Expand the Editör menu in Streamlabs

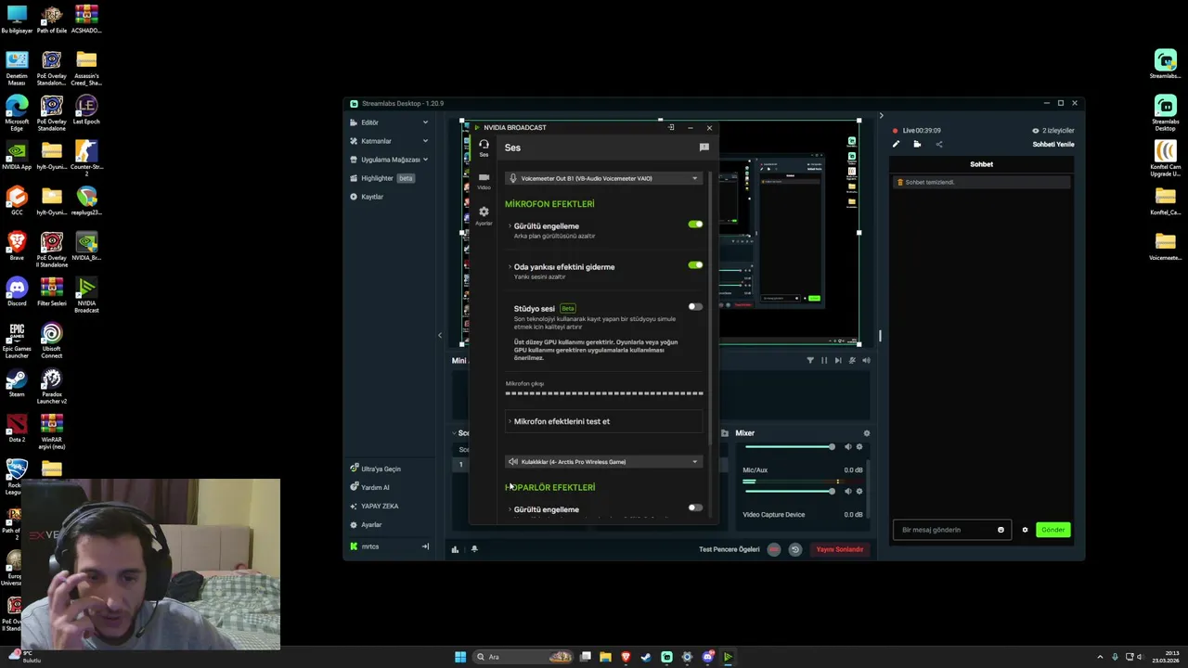click(x=389, y=122)
